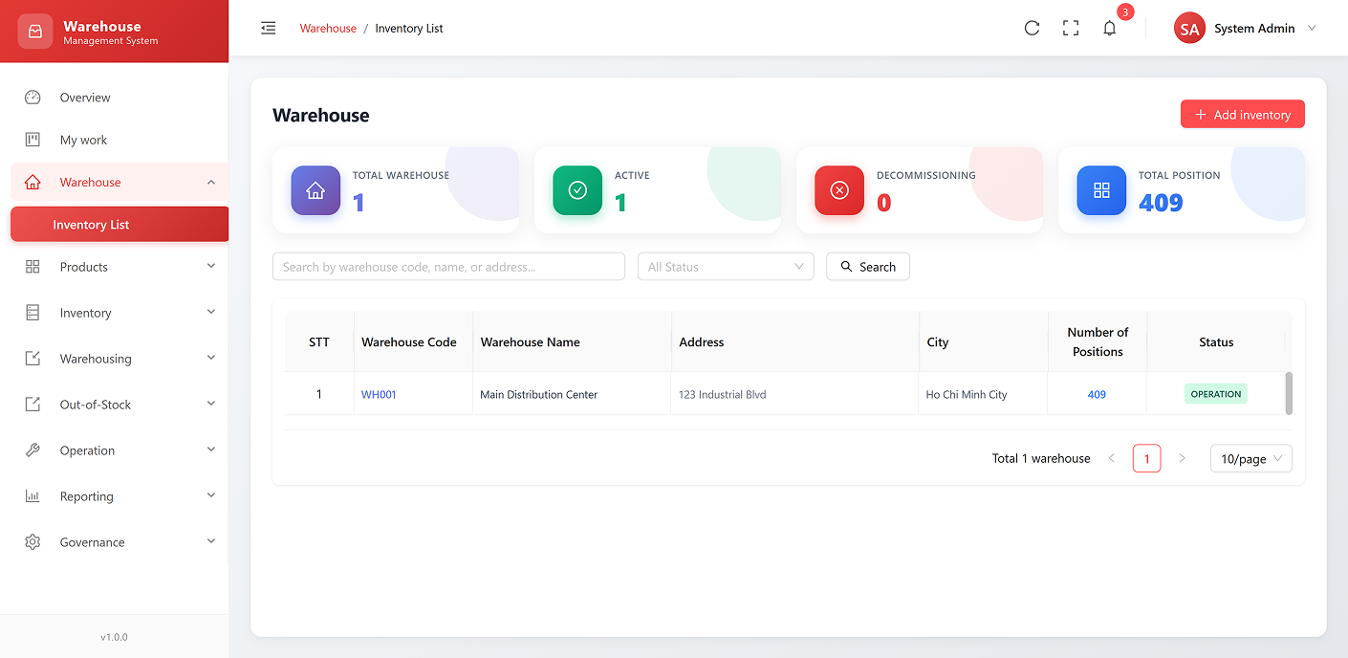Open the WH001 warehouse code link
Viewport: 1348px width, 658px height.
coord(379,394)
